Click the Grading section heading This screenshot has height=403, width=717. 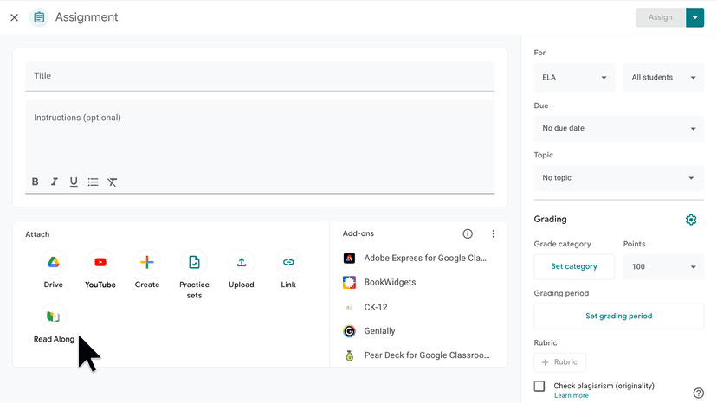[550, 220]
